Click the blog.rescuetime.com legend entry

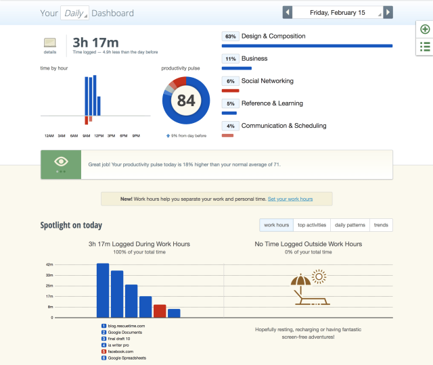tap(127, 326)
